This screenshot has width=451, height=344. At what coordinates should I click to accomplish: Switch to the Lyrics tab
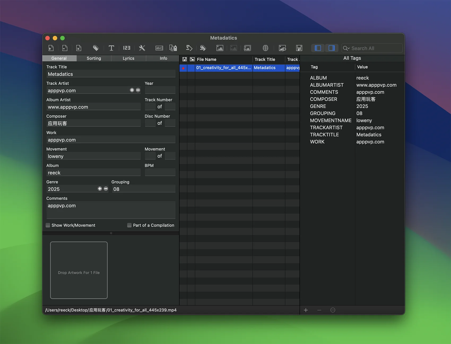pos(128,58)
